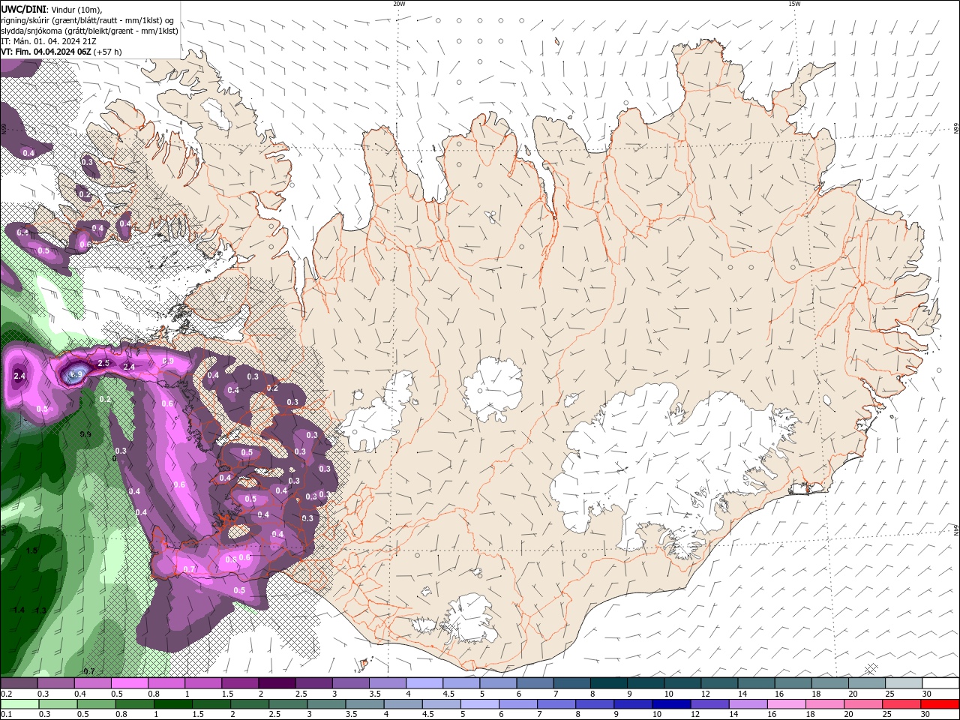Click the round white Hofsjökull glacier in central Iceland

[491, 388]
